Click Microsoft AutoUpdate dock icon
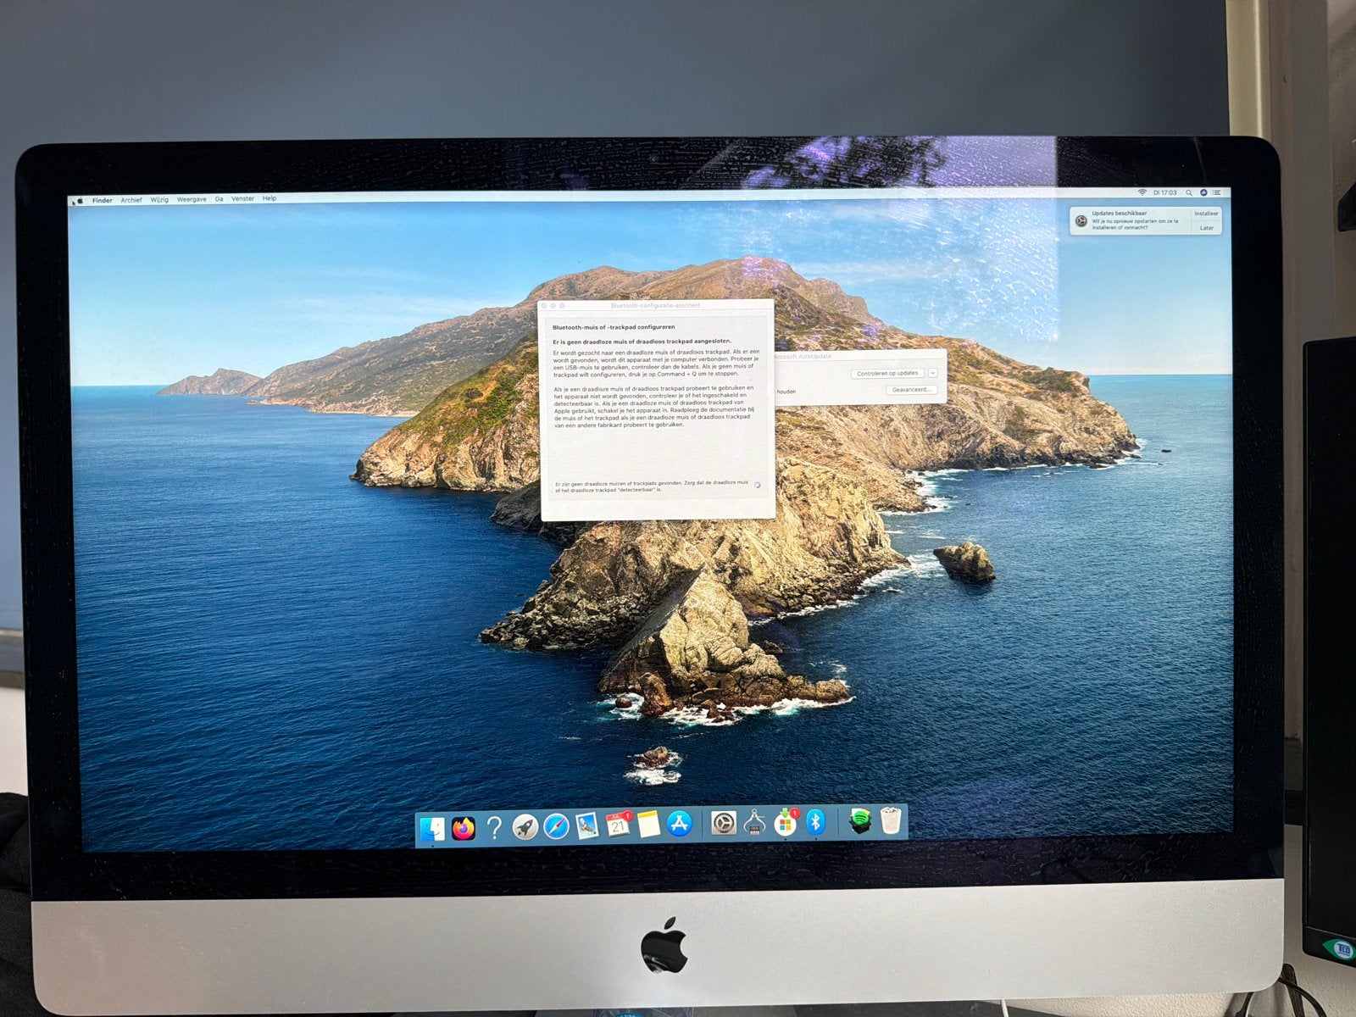 pyautogui.click(x=785, y=822)
